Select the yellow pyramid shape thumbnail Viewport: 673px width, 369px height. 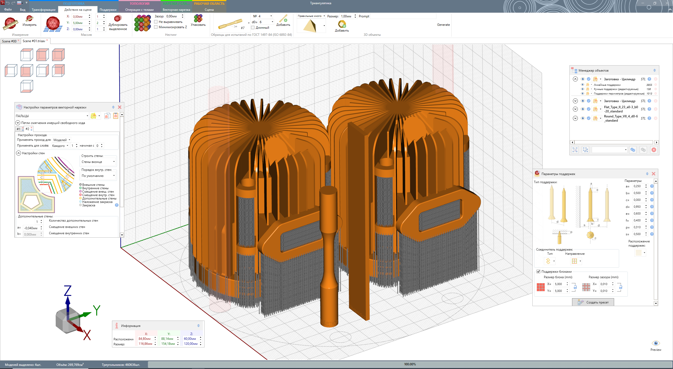[x=310, y=26]
